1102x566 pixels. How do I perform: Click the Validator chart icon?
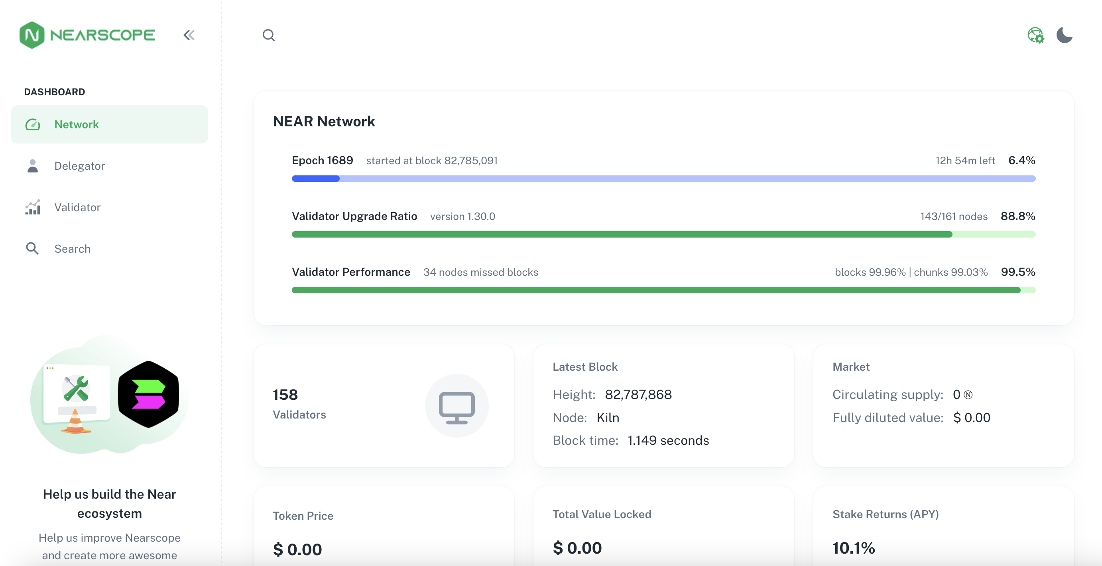[x=33, y=208]
